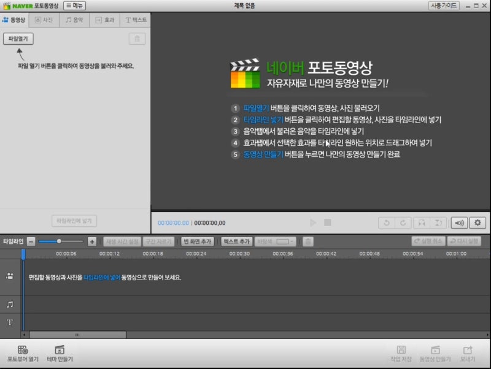Viewport: 491px width, 369px height.
Task: Play the preview video
Action: tap(312, 223)
